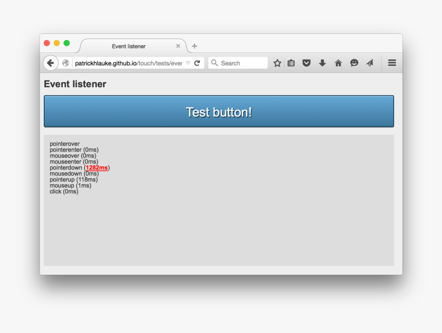Image resolution: width=442 pixels, height=333 pixels.
Task: Go to the Firefox home page
Action: click(338, 63)
